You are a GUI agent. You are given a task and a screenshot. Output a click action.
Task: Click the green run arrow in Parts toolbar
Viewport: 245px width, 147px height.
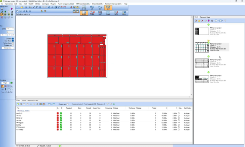click(114, 104)
